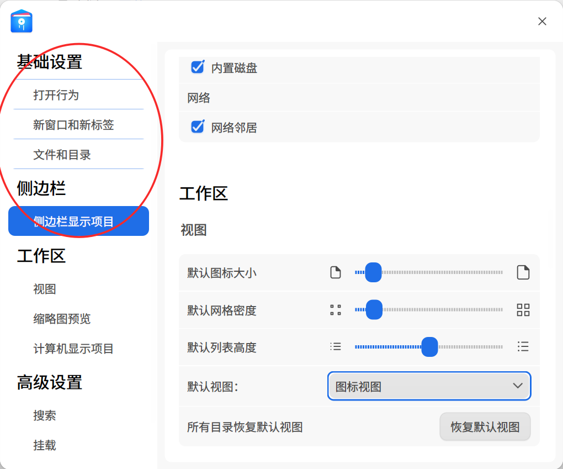The image size is (563, 469).
Task: Jump to 缩略图预览 settings section
Action: pyautogui.click(x=62, y=318)
